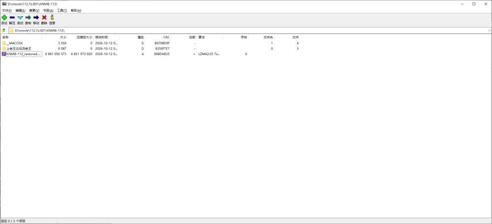The width and height of the screenshot is (492, 224).
Task: Expand the address bar path dropdown arrow
Action: (489, 30)
